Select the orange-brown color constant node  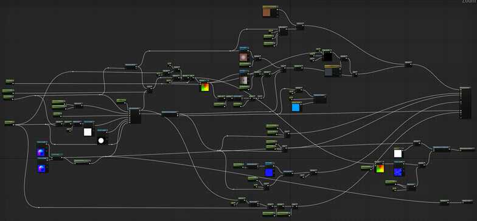tap(270, 12)
